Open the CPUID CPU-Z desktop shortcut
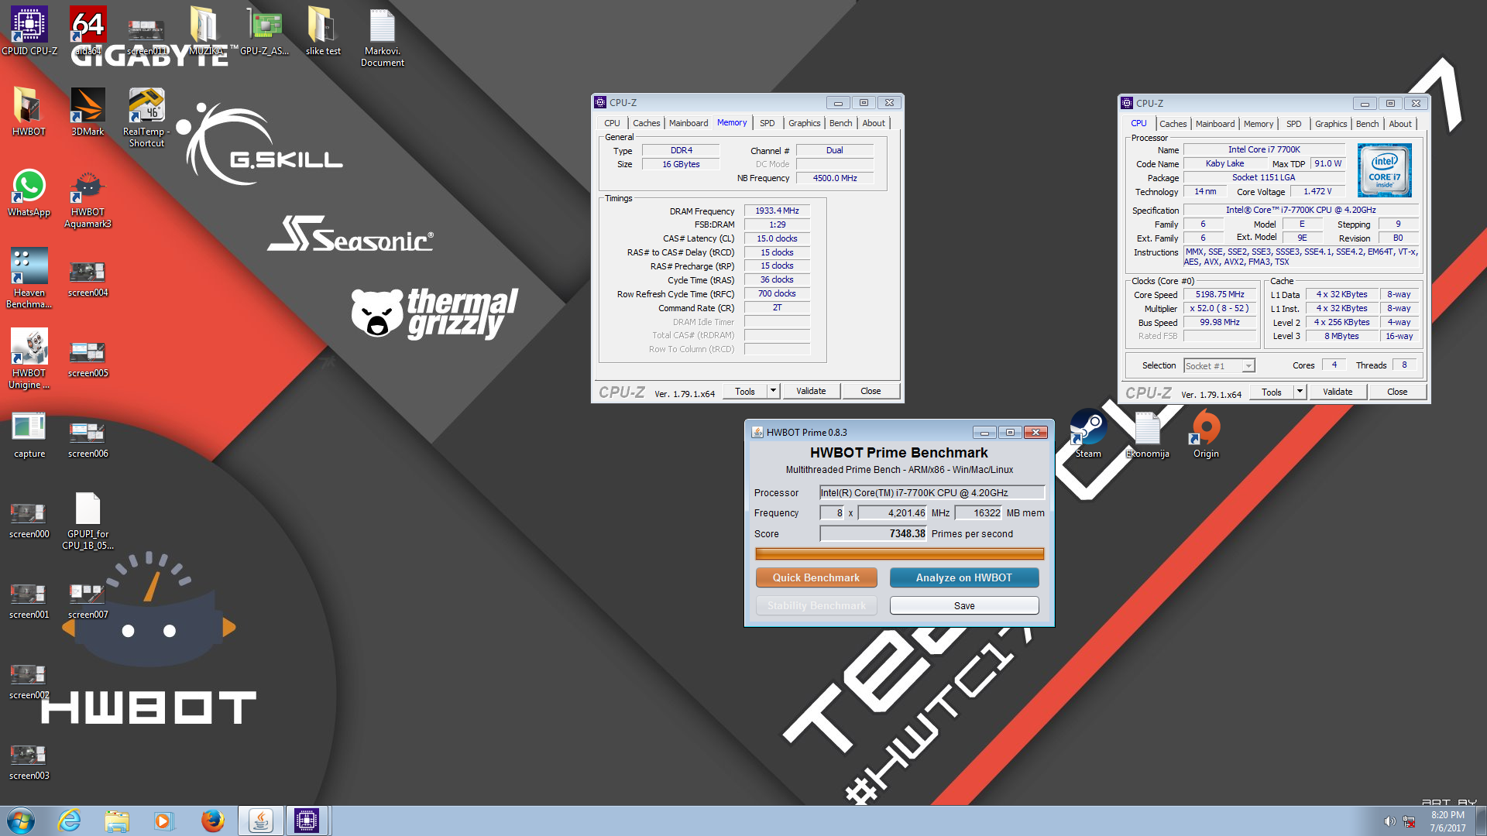The width and height of the screenshot is (1487, 836). 29,31
